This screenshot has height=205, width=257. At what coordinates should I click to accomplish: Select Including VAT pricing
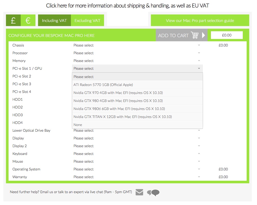pyautogui.click(x=54, y=20)
